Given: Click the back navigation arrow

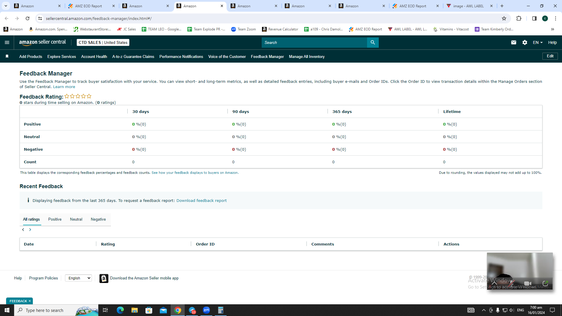Looking at the screenshot, I should click(6, 18).
